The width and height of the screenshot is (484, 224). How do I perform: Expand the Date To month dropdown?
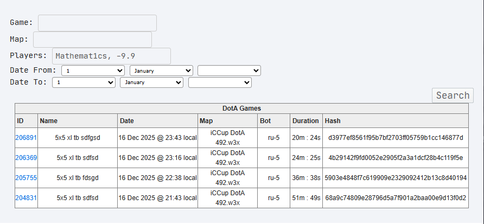[151, 82]
